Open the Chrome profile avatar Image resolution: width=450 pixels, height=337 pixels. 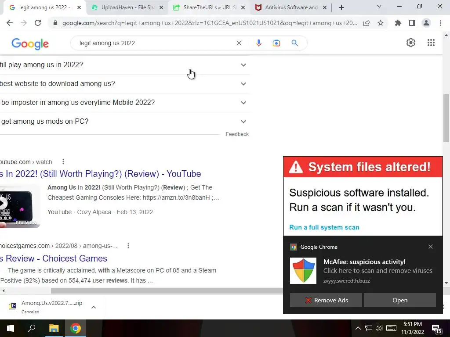click(x=426, y=23)
